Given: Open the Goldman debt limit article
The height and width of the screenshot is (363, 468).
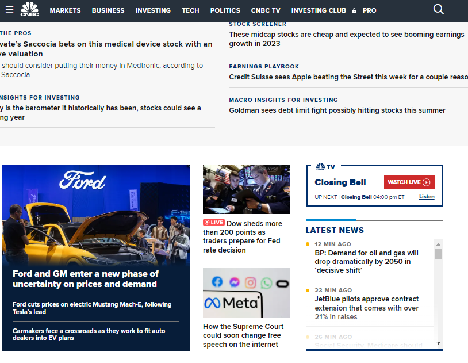Looking at the screenshot, I should tap(337, 110).
